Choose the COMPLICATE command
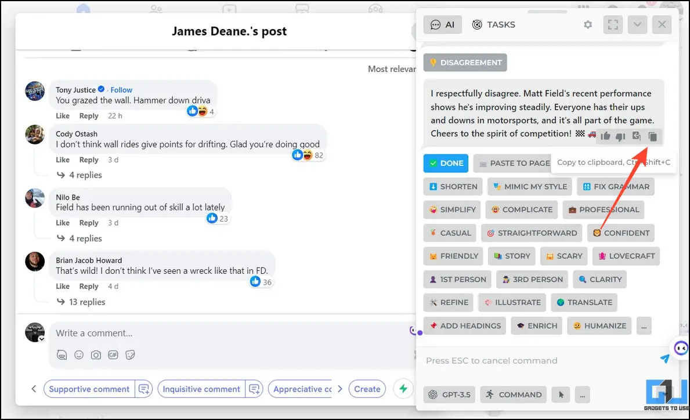Viewport: 690px width, 420px height. tap(522, 210)
